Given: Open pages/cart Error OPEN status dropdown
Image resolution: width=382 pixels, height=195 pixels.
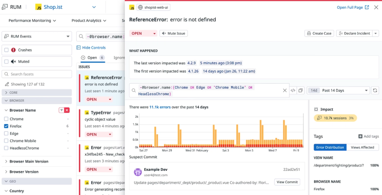Looking at the screenshot, I should pyautogui.click(x=98, y=170).
